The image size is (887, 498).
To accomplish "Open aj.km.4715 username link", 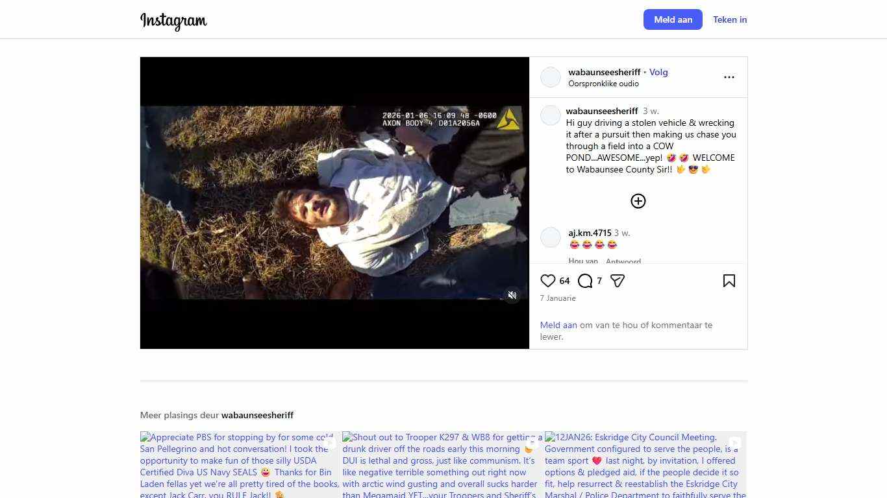I will pyautogui.click(x=590, y=233).
